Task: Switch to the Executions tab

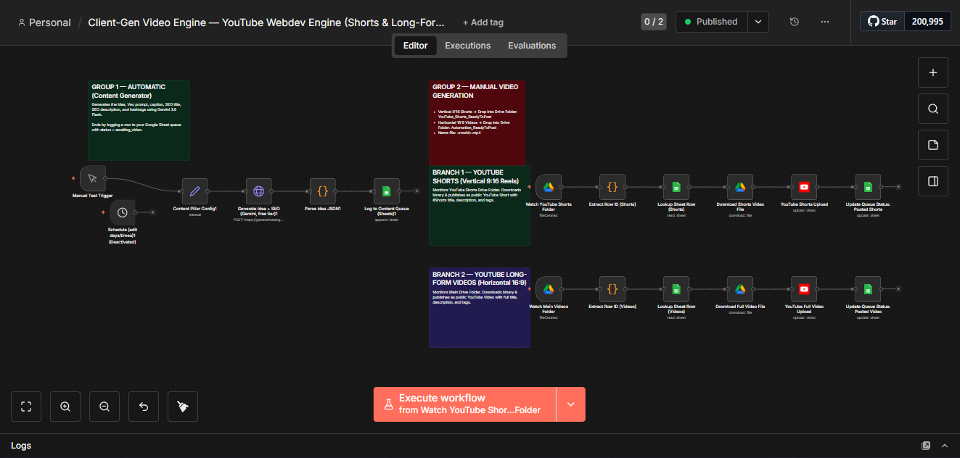Action: pos(468,45)
